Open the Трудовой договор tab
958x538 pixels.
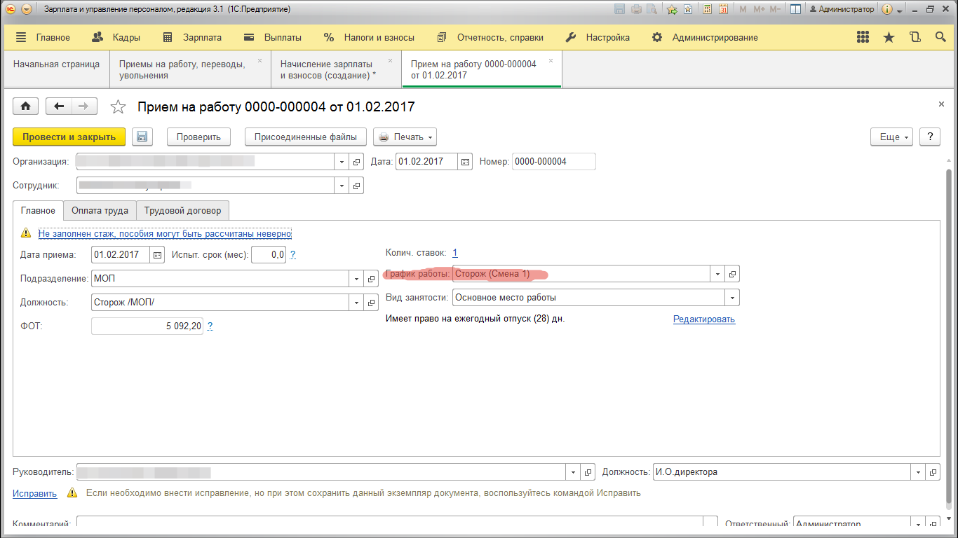click(x=182, y=210)
